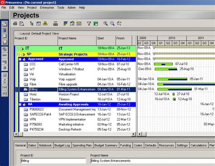Image resolution: width=215 pixels, height=166 pixels.
Task: Click into the Project ID field
Action: click(x=53, y=161)
